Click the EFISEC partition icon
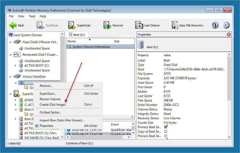 click(x=21, y=100)
